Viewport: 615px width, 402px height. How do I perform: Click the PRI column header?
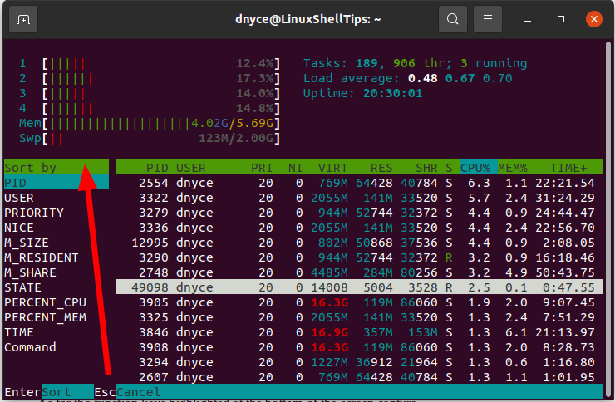coord(262,168)
